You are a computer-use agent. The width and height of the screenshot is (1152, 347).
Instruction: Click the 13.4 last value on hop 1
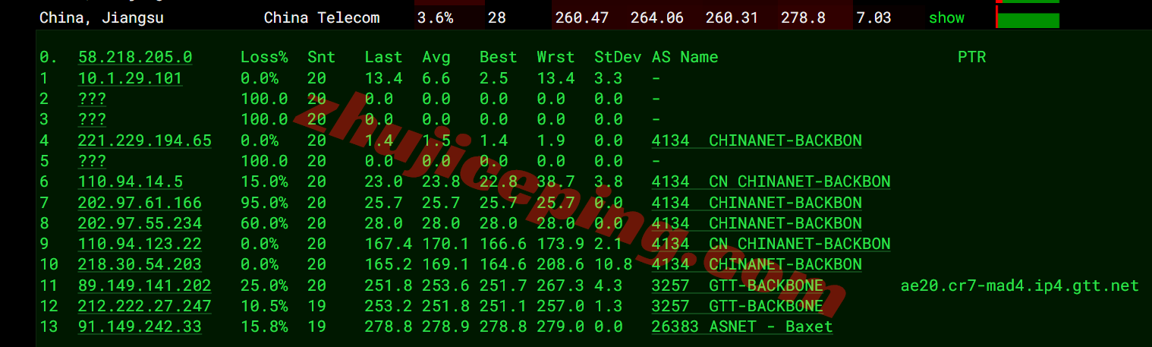[x=383, y=78]
